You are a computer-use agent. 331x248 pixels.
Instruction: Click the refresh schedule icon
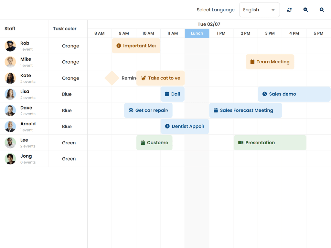pos(289,10)
